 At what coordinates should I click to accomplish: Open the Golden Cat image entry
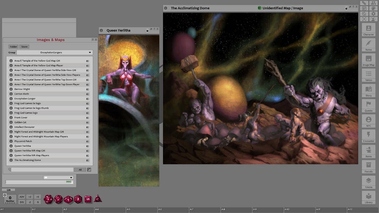tap(20, 122)
